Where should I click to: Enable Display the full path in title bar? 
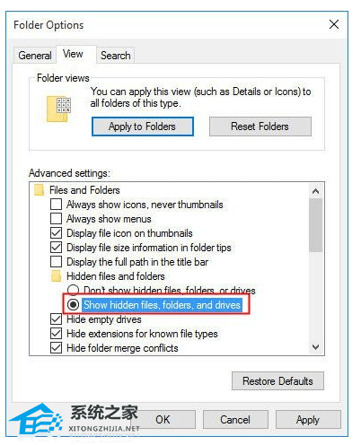[x=56, y=262]
